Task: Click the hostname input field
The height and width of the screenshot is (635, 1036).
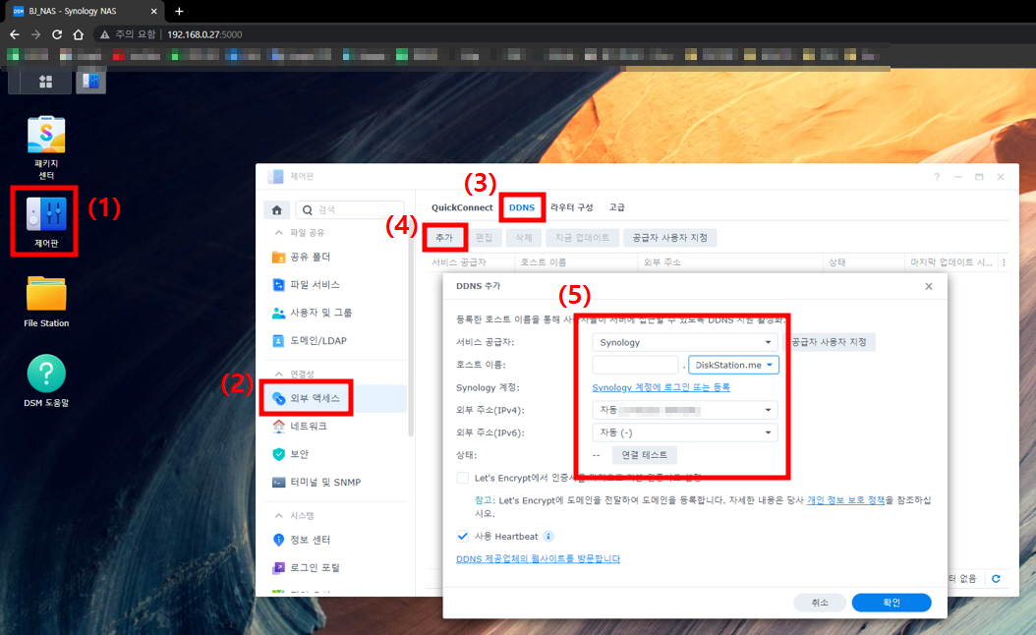Action: point(635,365)
